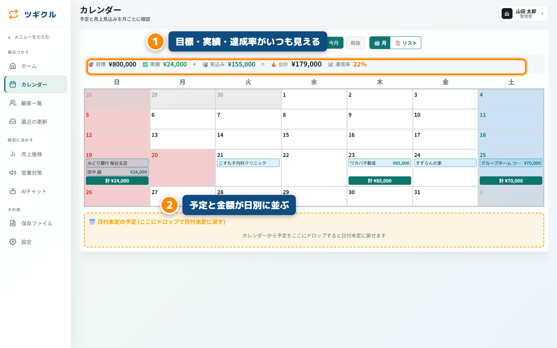Select day 1 in the calendar
The image size is (557, 348).
pyautogui.click(x=314, y=99)
